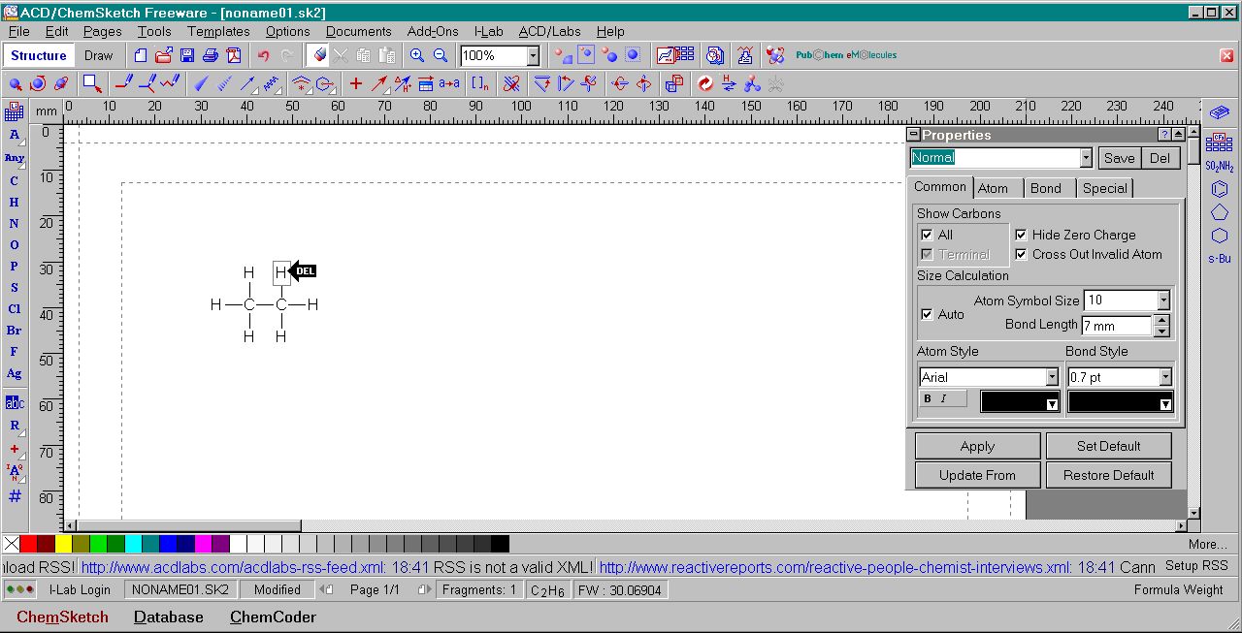Viewport: 1242px width, 633px height.
Task: Select the Increment Charge plus tool
Action: tap(356, 83)
